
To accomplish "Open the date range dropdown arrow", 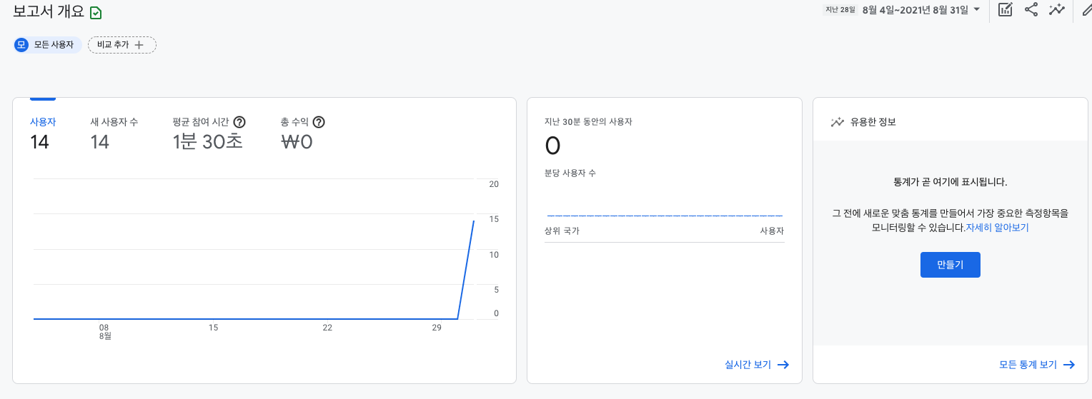I will coord(977,9).
